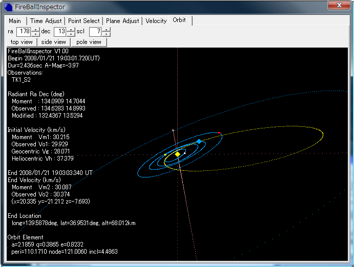The width and height of the screenshot is (354, 267).
Task: Switch to the Main tab
Action: point(15,21)
